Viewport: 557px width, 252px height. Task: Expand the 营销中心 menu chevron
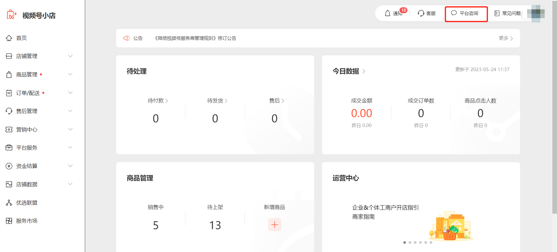70,129
